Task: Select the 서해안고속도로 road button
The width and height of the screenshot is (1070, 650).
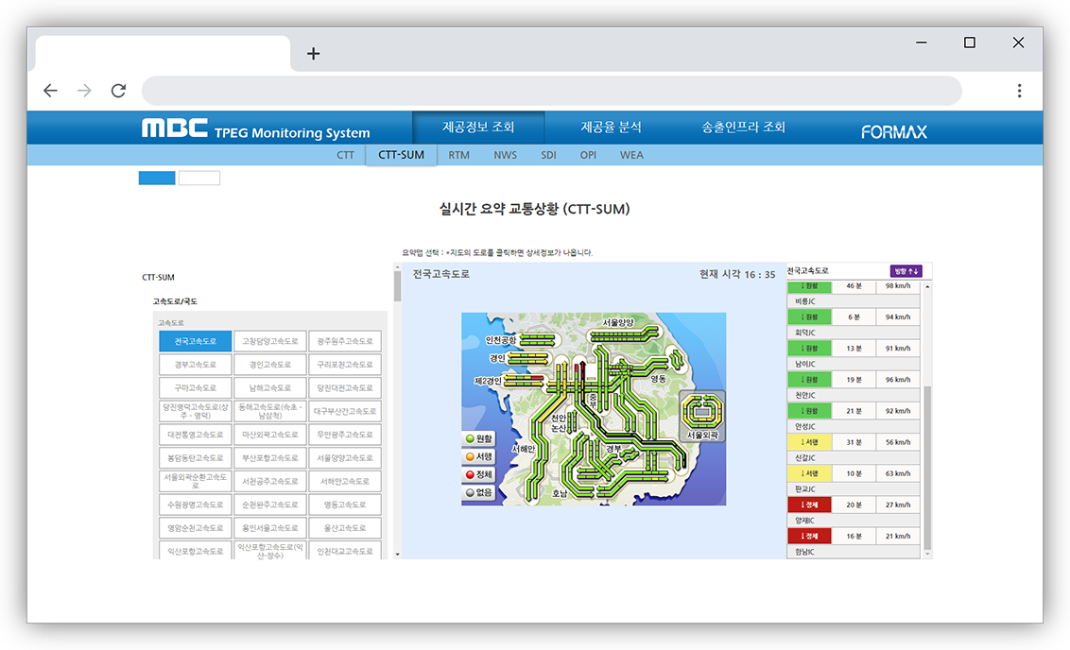Action: [345, 482]
